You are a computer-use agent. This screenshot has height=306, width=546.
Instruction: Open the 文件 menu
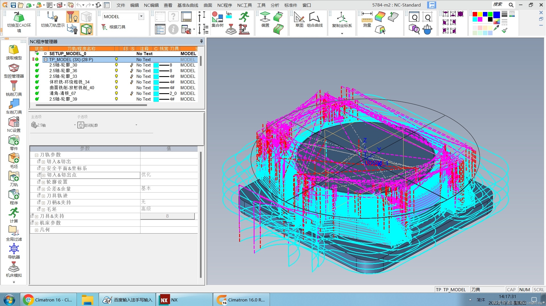(x=121, y=5)
